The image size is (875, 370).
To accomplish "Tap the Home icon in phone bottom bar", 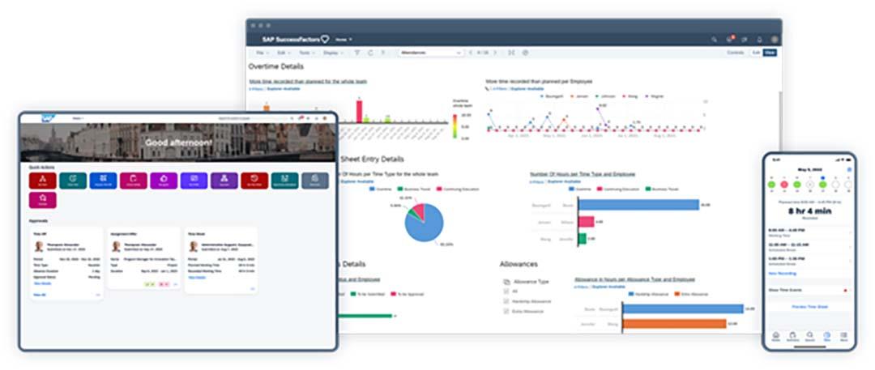I will pyautogui.click(x=775, y=336).
